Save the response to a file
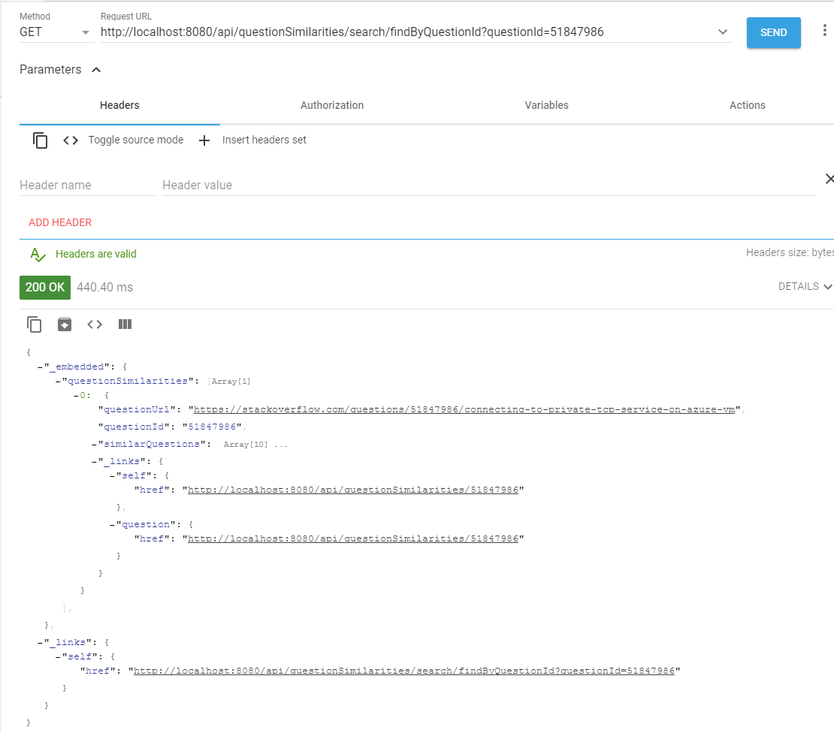Image resolution: width=834 pixels, height=733 pixels. [65, 324]
